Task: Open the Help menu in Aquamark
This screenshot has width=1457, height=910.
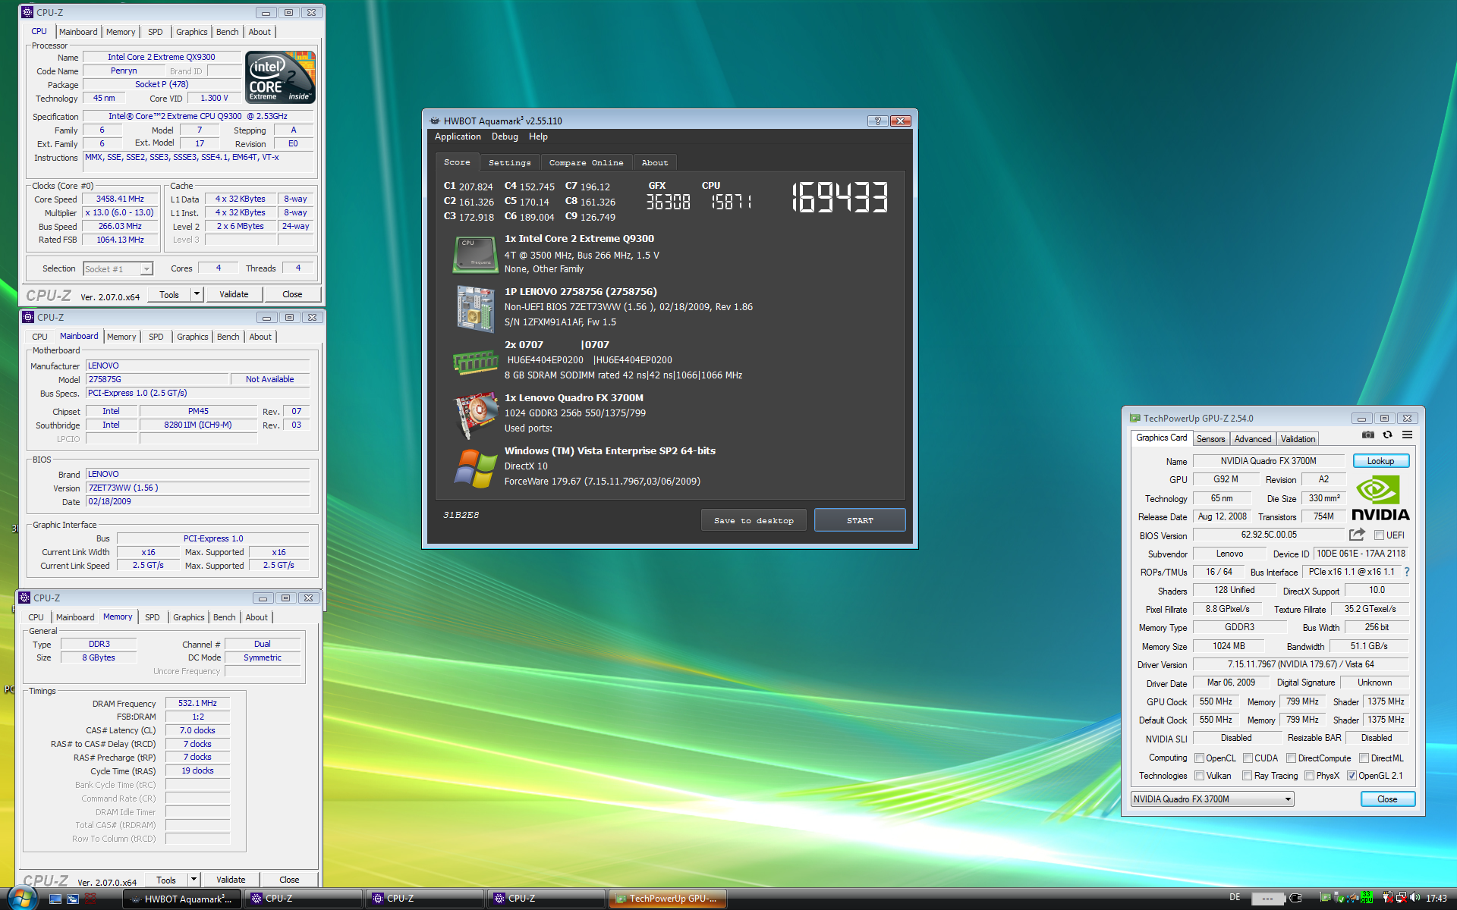Action: (x=538, y=136)
